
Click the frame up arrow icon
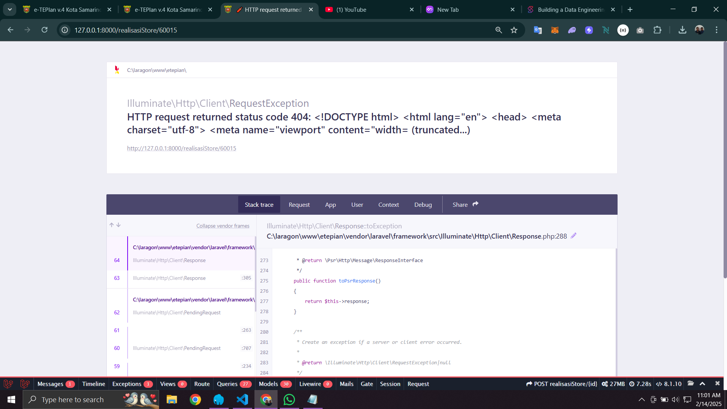coord(112,225)
